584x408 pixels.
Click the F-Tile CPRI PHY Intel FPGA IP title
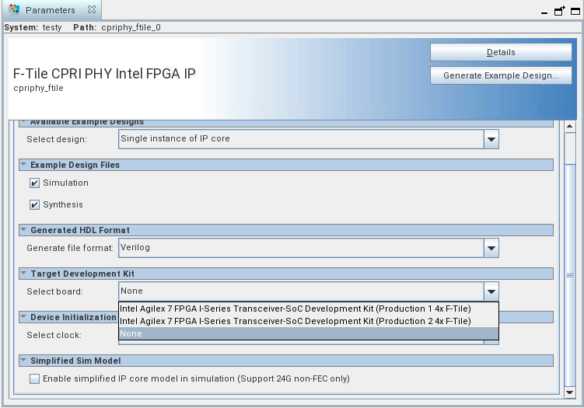click(104, 74)
